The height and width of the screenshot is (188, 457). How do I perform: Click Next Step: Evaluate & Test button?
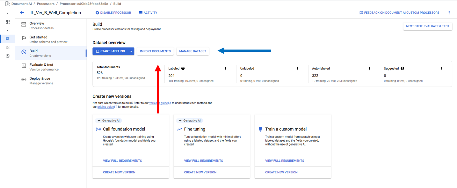(x=427, y=26)
